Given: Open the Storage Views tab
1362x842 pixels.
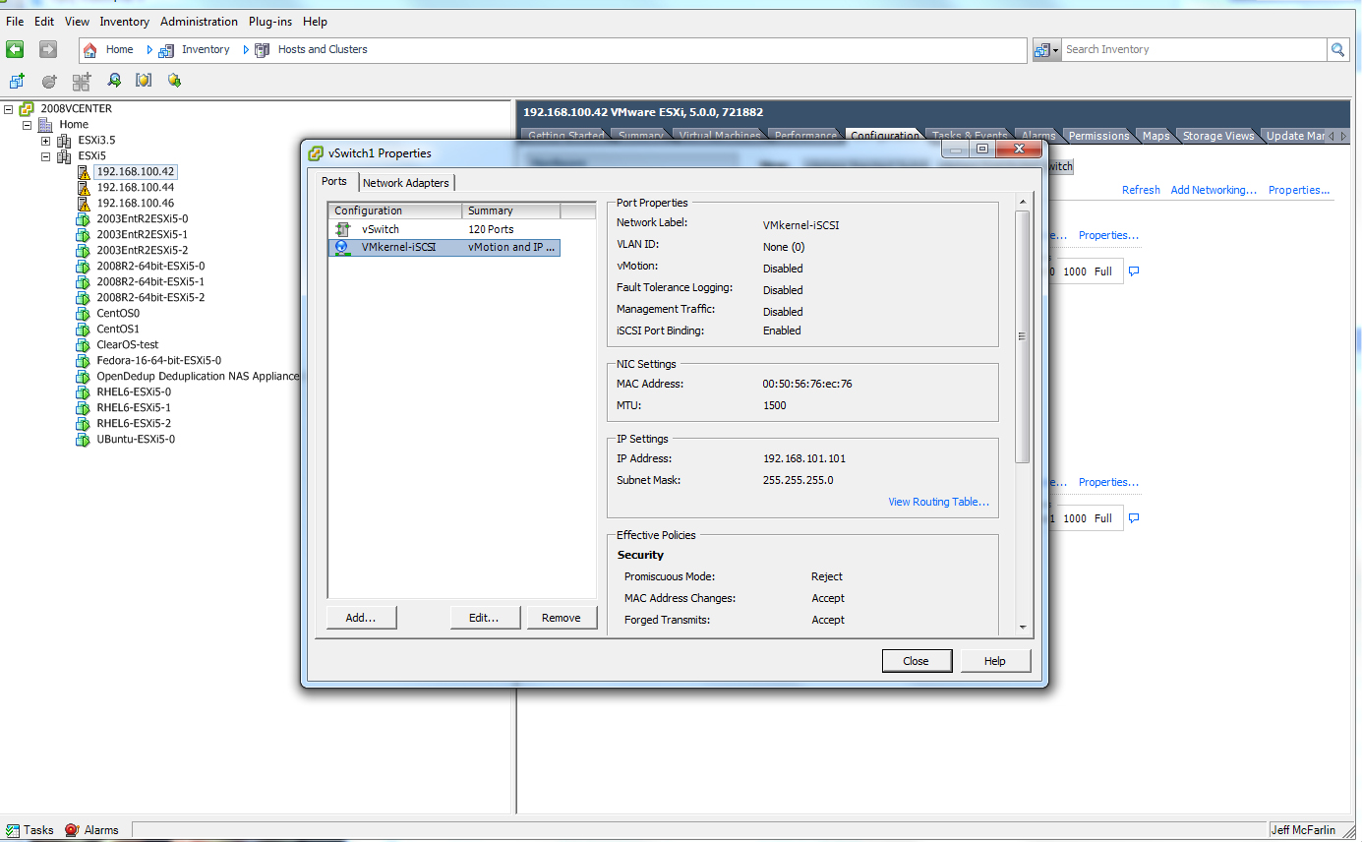Looking at the screenshot, I should point(1217,136).
